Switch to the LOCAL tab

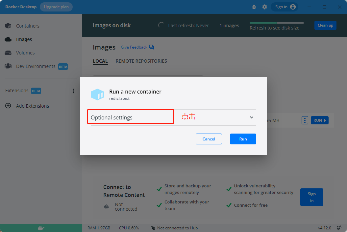click(x=100, y=61)
